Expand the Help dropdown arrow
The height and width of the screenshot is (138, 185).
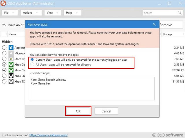click(x=77, y=12)
